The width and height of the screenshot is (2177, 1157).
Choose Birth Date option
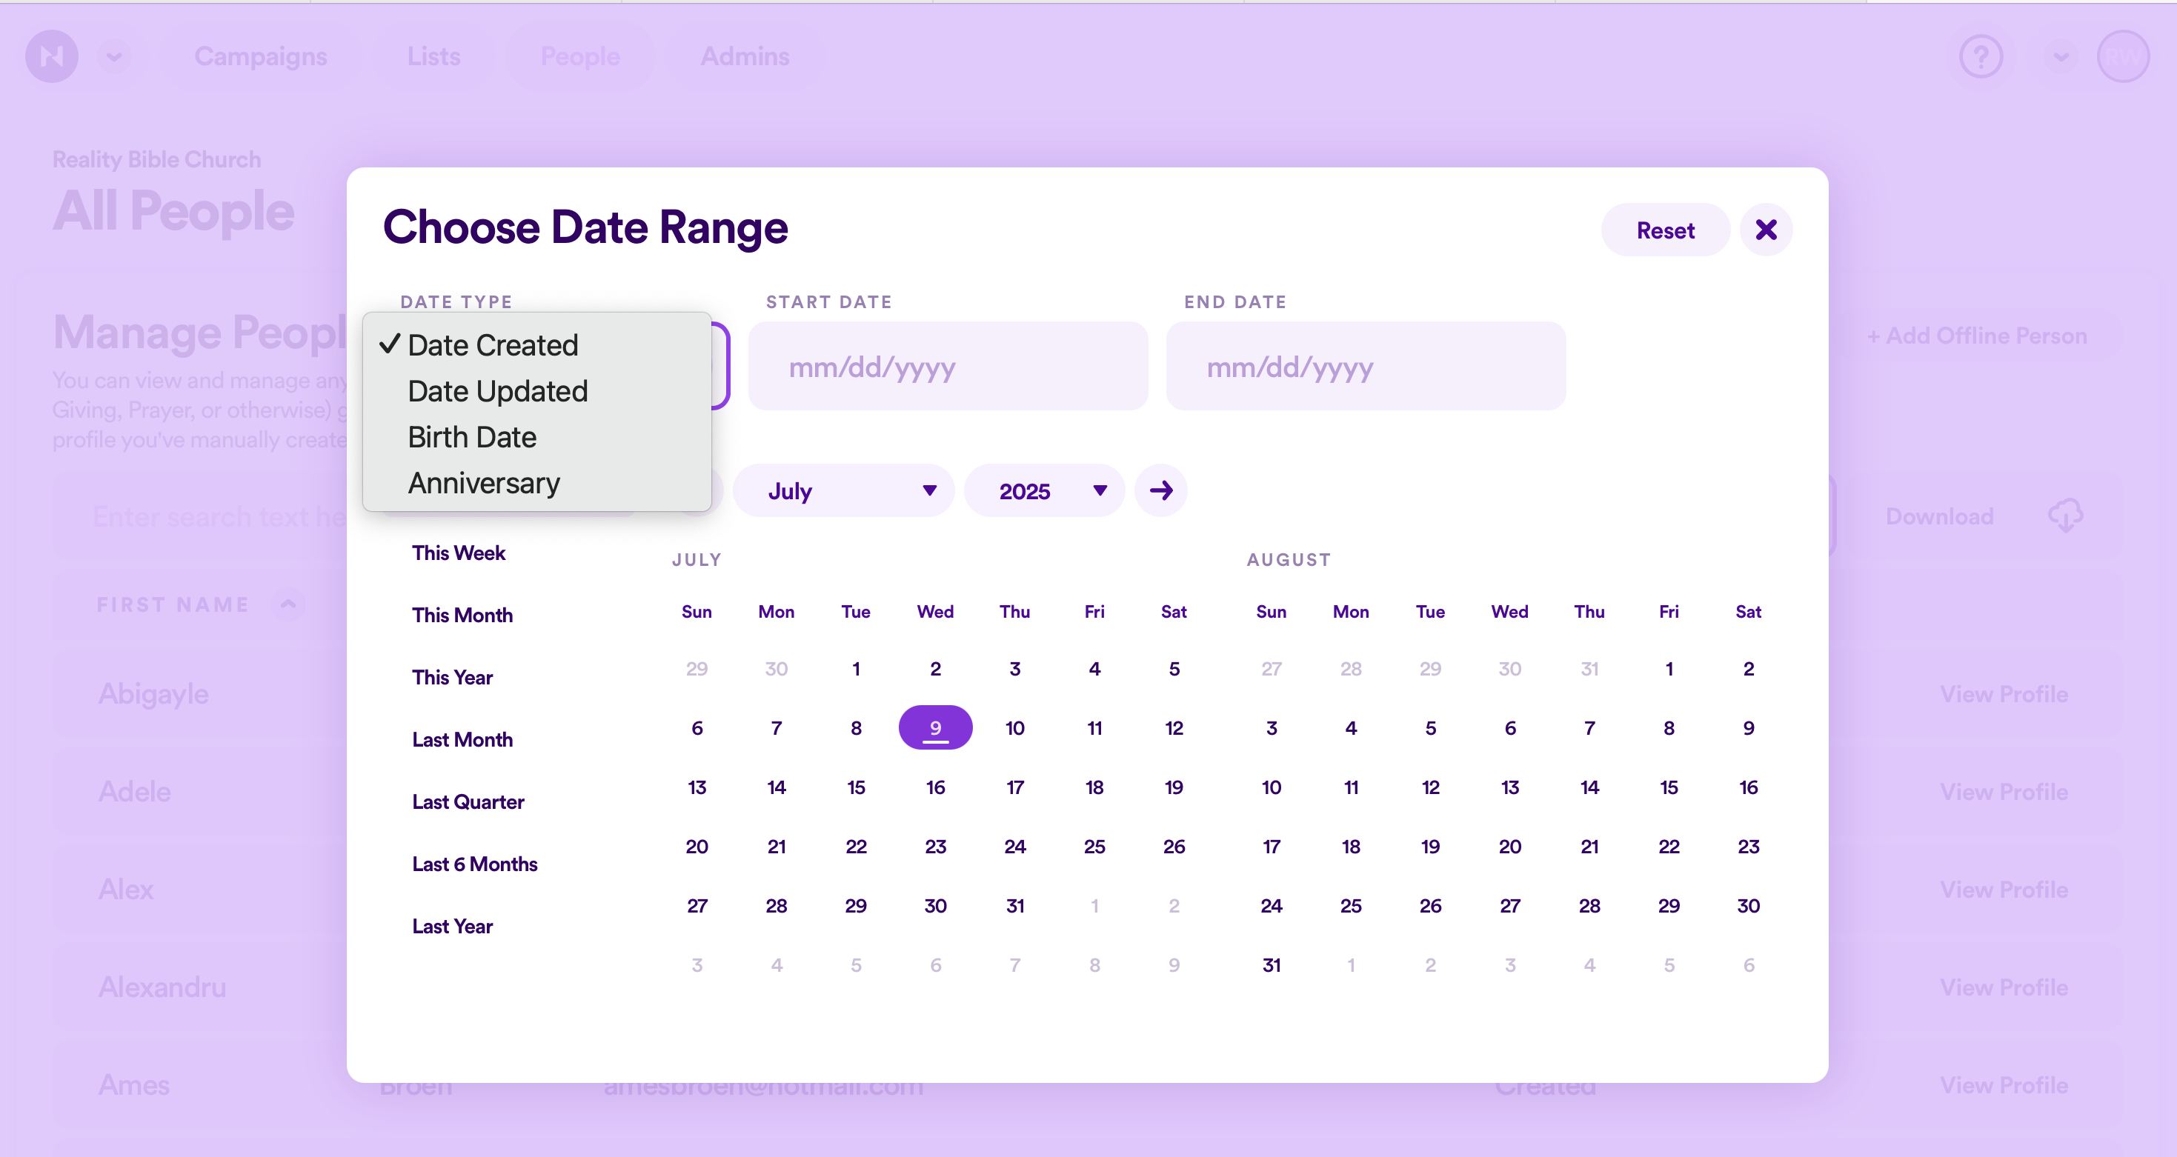(x=536, y=436)
